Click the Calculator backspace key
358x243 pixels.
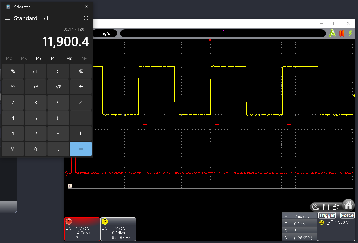(81, 71)
